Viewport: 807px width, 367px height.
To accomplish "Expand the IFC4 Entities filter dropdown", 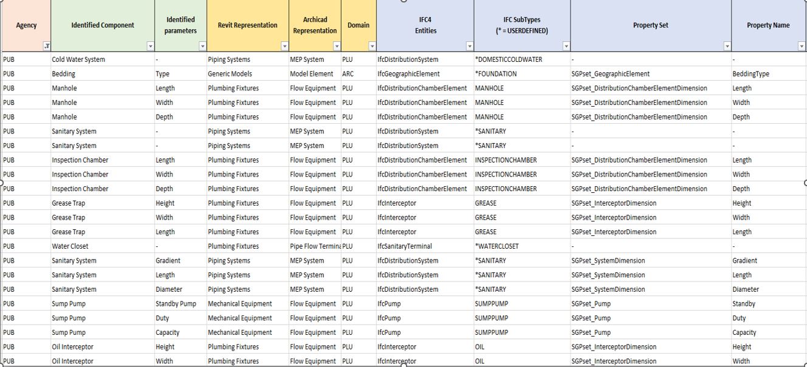I will tap(469, 46).
